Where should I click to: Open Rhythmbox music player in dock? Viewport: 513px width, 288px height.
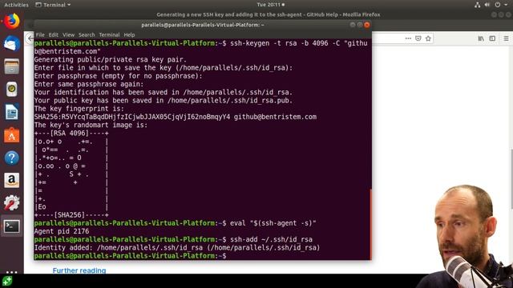(12, 89)
